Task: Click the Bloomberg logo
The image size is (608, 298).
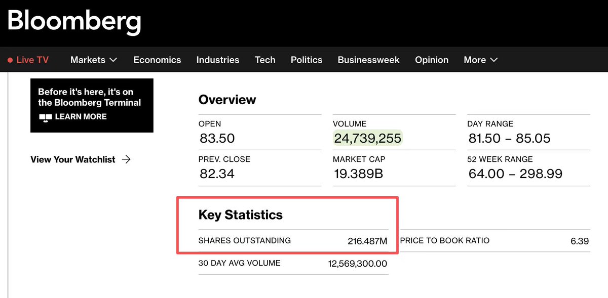Action: [73, 22]
